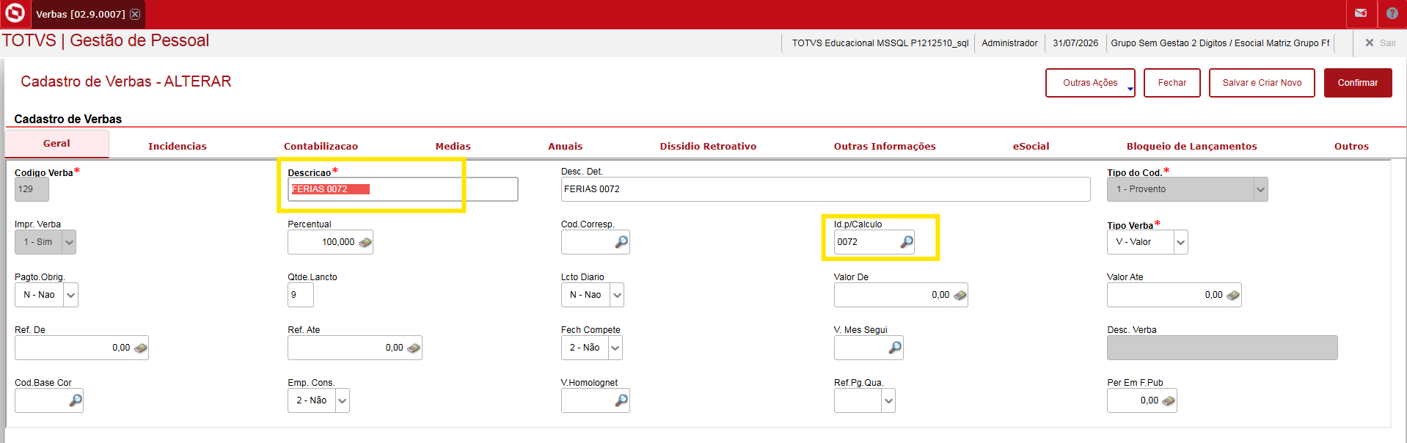The image size is (1407, 443).
Task: Click Salvar e Criar Novo button
Action: (1262, 83)
